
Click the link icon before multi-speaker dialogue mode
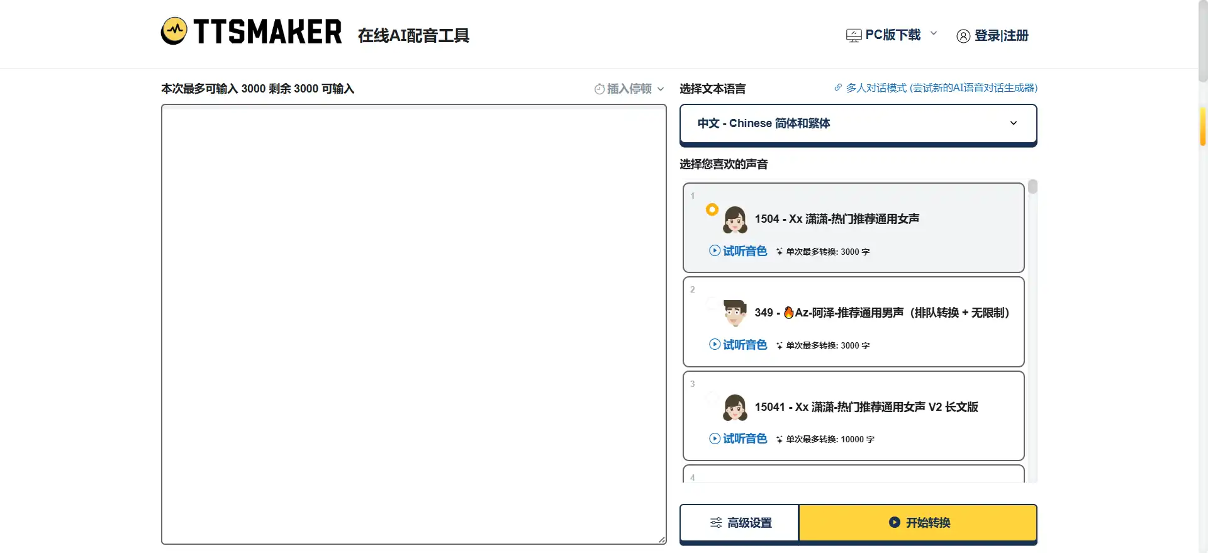click(x=838, y=87)
